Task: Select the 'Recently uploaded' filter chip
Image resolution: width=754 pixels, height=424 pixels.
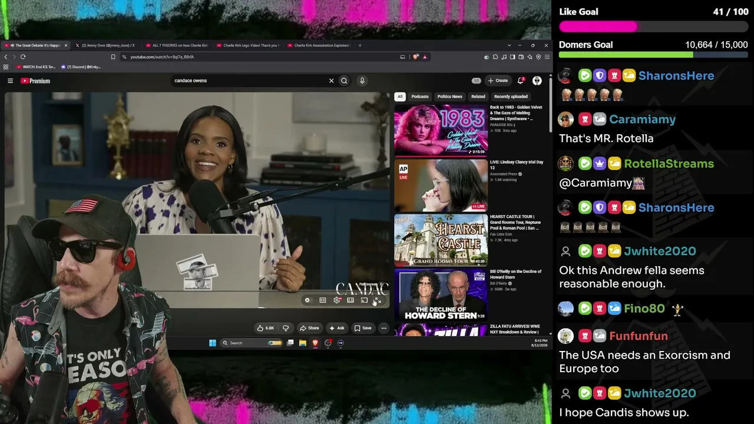Action: 511,97
